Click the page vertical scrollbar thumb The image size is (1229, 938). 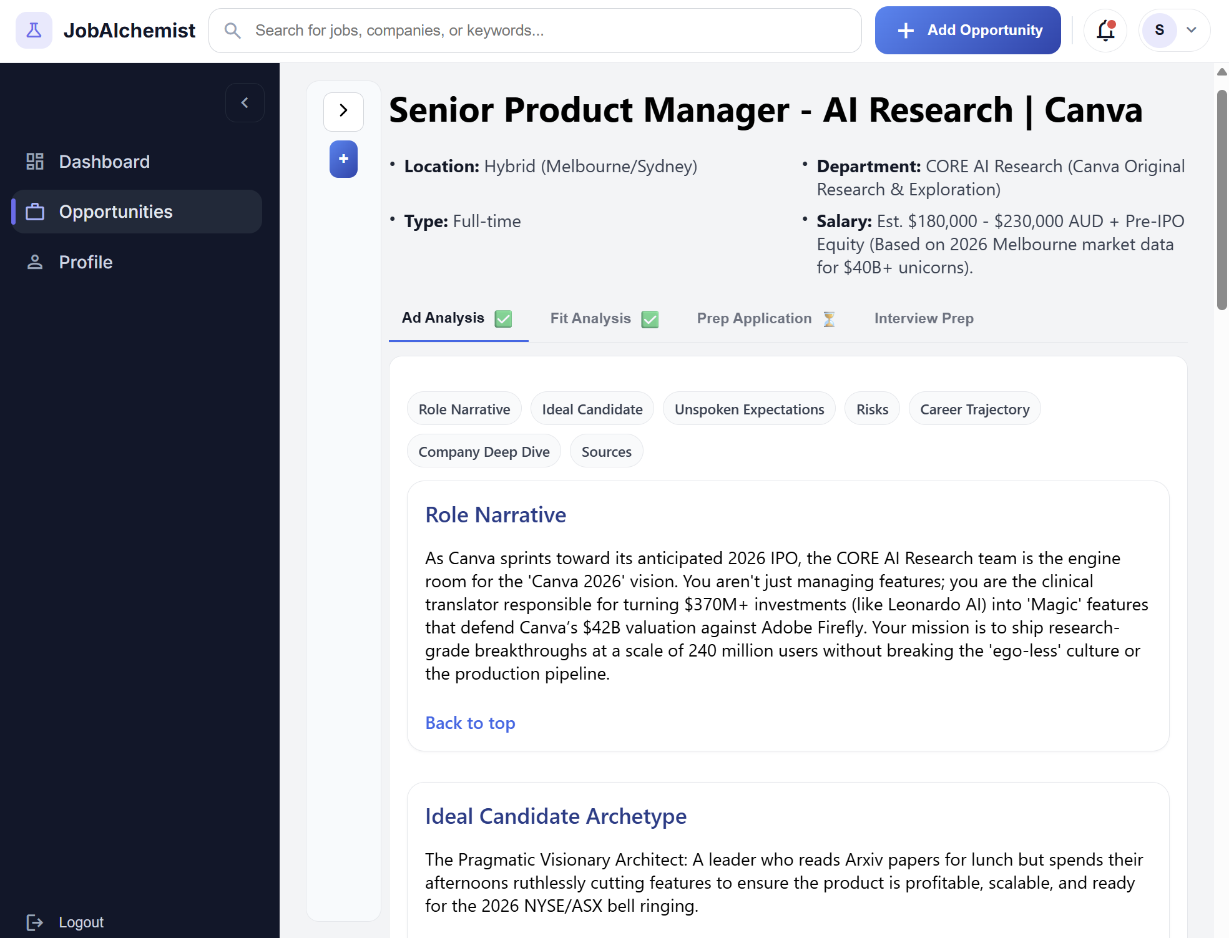point(1222,200)
